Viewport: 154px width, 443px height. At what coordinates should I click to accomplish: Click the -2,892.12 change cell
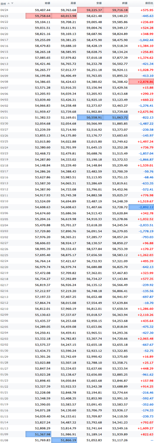pos(141,207)
